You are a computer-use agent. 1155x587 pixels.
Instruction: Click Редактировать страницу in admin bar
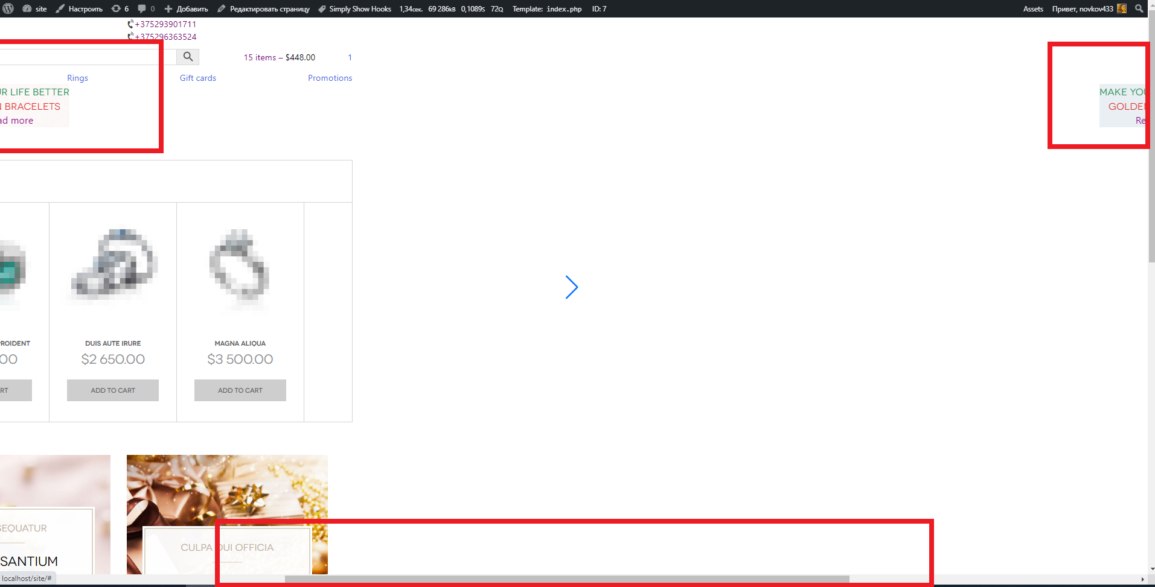263,8
